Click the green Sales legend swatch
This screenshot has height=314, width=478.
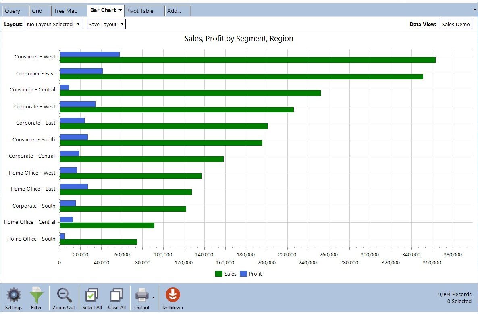(x=219, y=274)
